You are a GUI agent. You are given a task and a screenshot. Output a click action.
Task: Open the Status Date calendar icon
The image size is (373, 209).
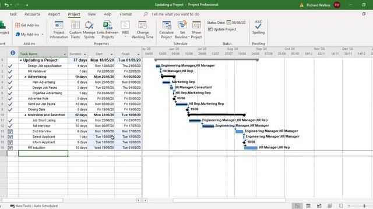pos(228,23)
